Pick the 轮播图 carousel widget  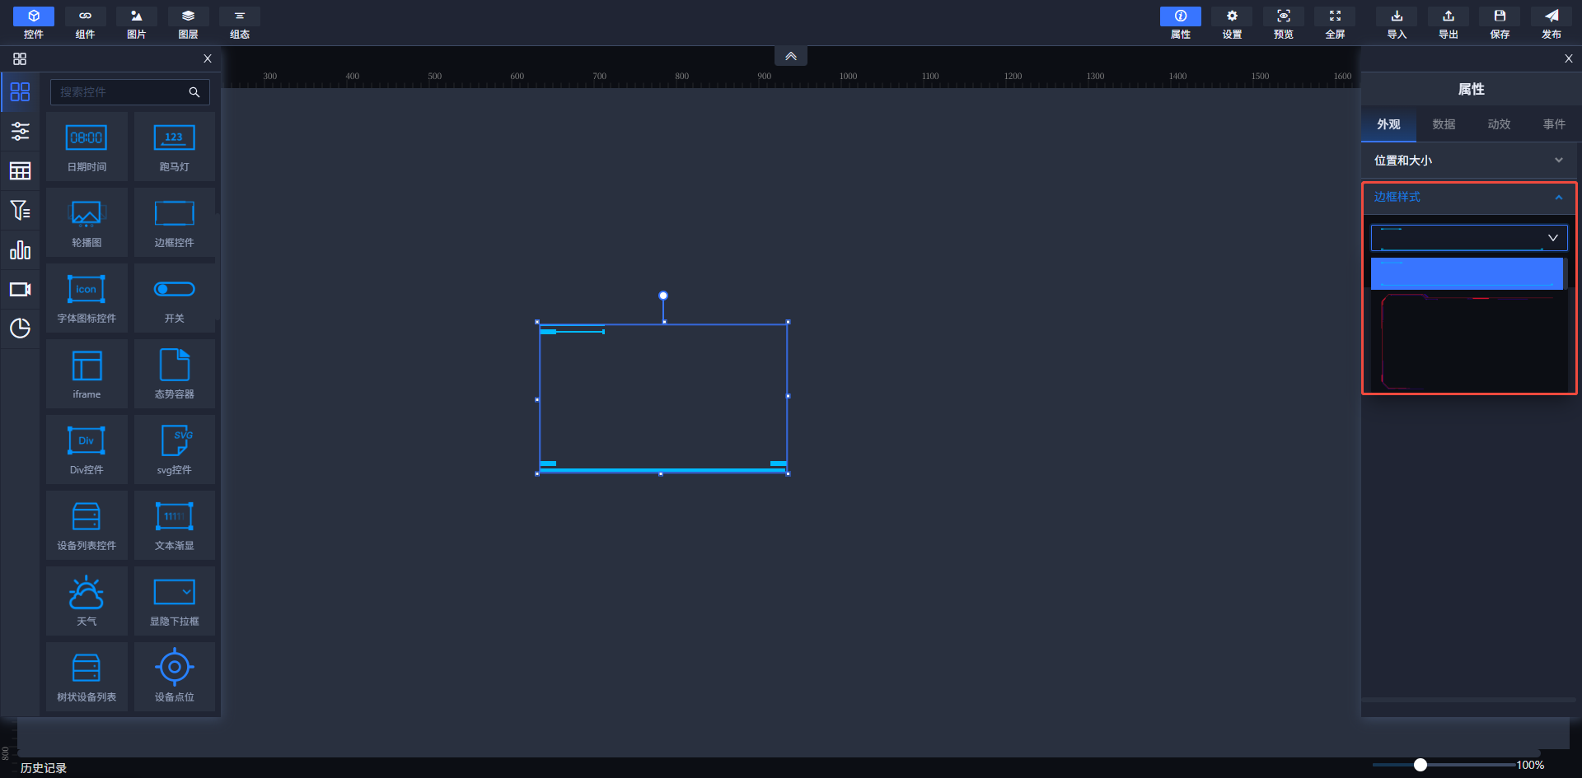[87, 222]
